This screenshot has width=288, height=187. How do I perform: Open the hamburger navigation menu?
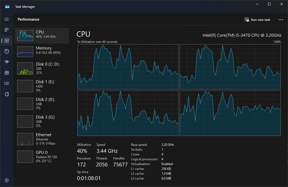coord(7,19)
